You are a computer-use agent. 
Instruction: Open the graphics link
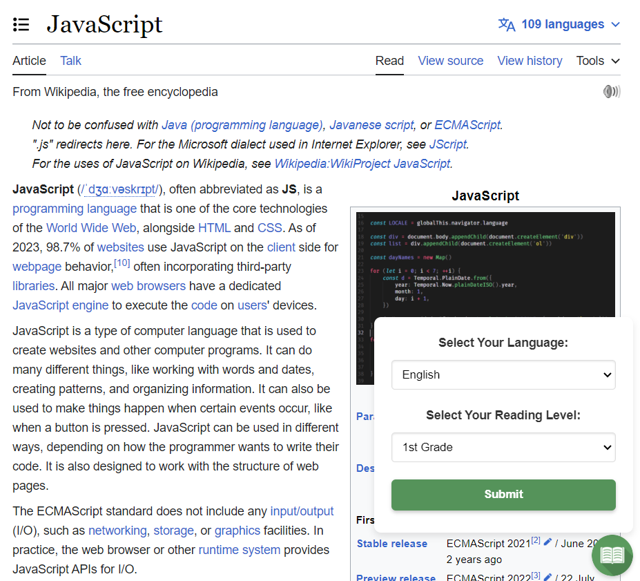coord(237,531)
